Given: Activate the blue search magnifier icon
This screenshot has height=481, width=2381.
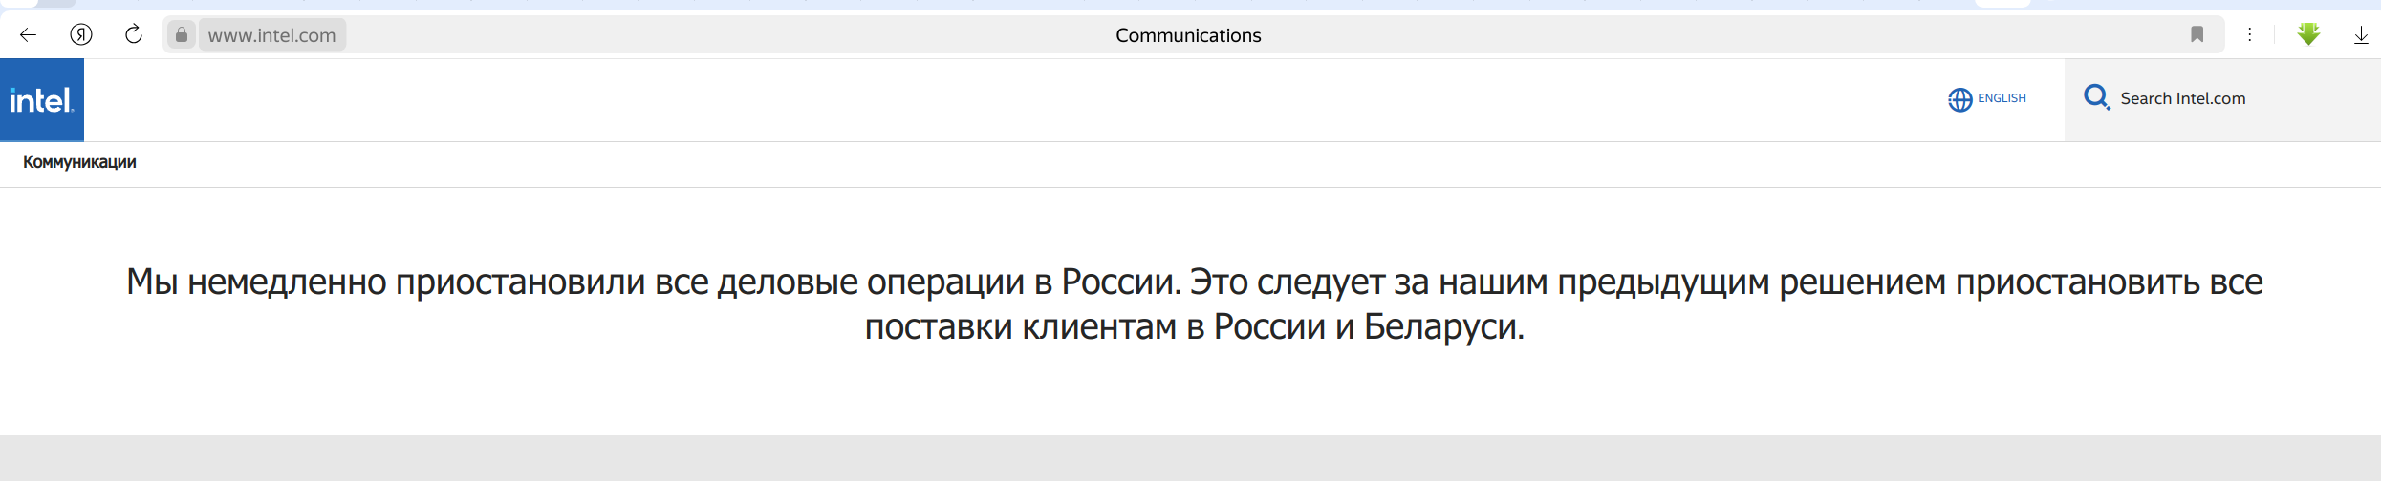Looking at the screenshot, I should pos(2096,98).
